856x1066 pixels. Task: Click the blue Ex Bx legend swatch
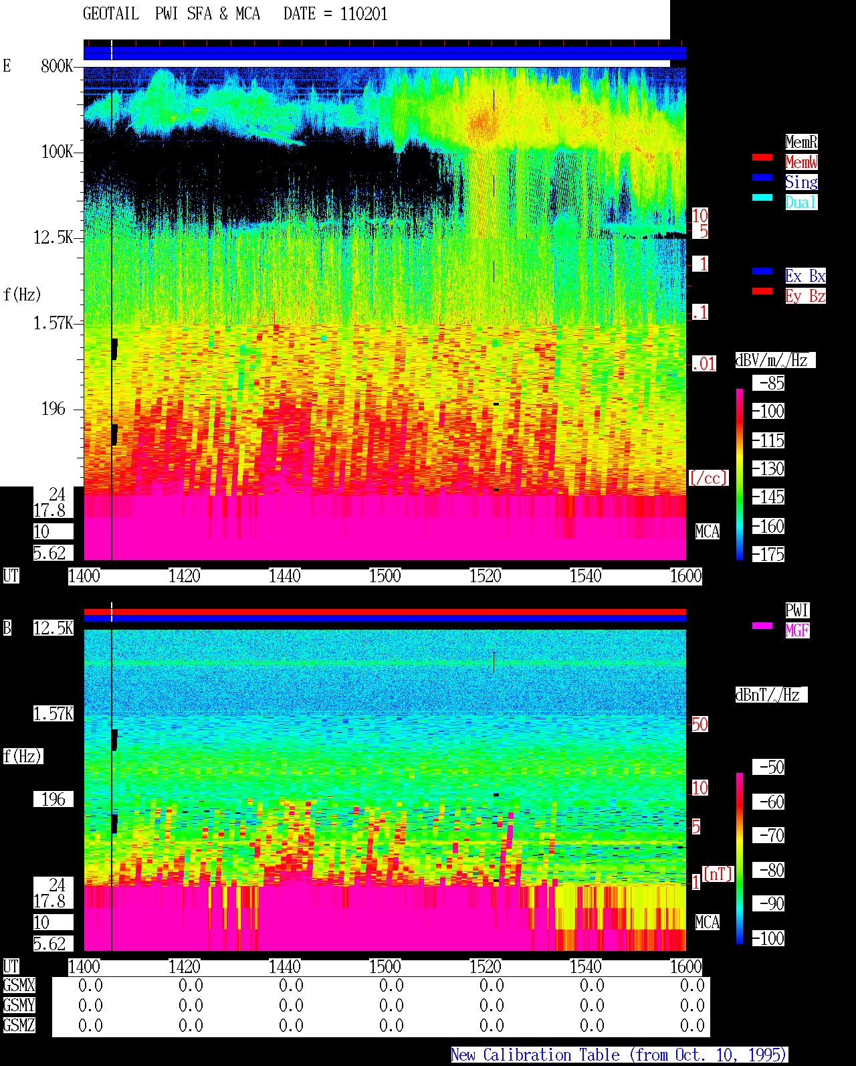point(762,271)
